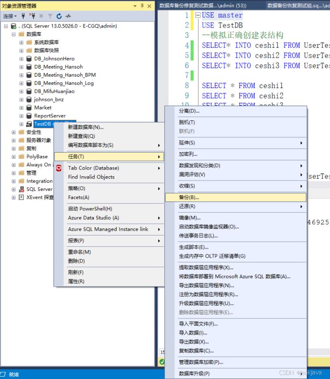Click the stop square icon in Object Explorer toolbar
The width and height of the screenshot is (330, 379).
41,16
